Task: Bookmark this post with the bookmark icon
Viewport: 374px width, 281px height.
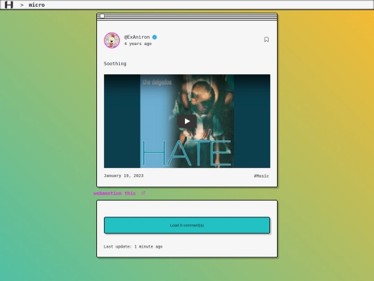Action: 267,40
